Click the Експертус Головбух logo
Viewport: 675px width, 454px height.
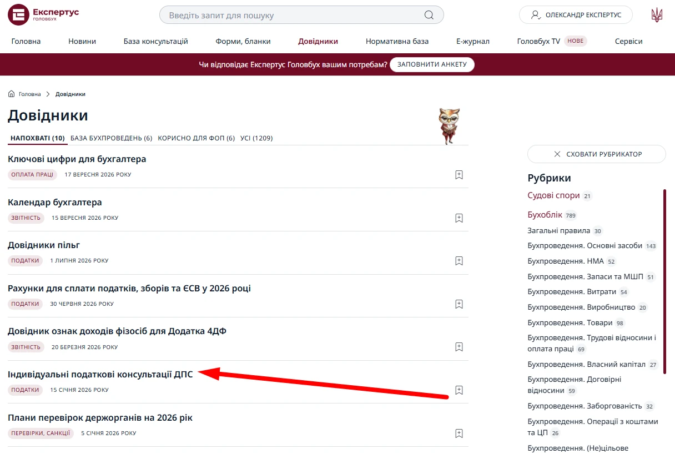(43, 15)
